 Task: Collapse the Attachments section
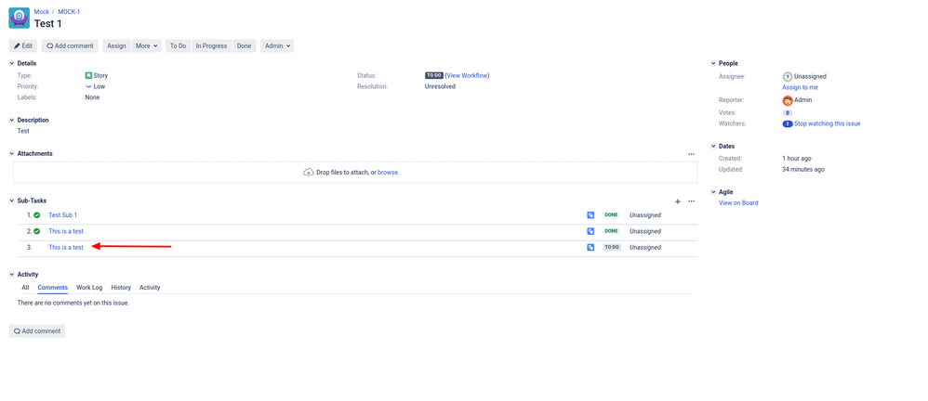(12, 153)
